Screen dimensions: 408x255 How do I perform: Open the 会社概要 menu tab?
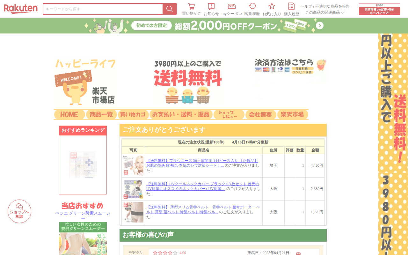pyautogui.click(x=261, y=114)
